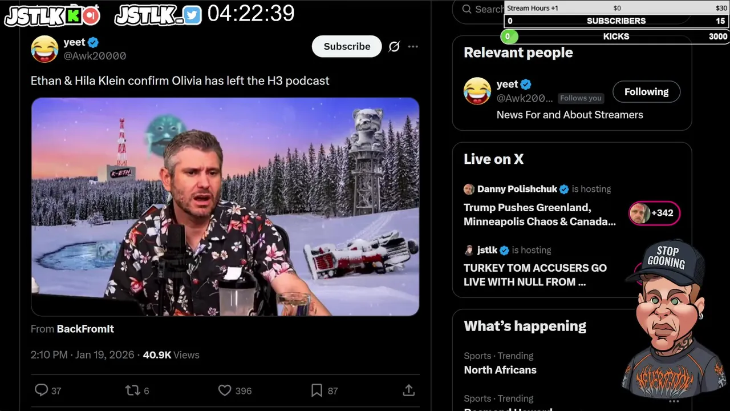
Task: Open the North Africans trending topic
Action: coord(500,370)
